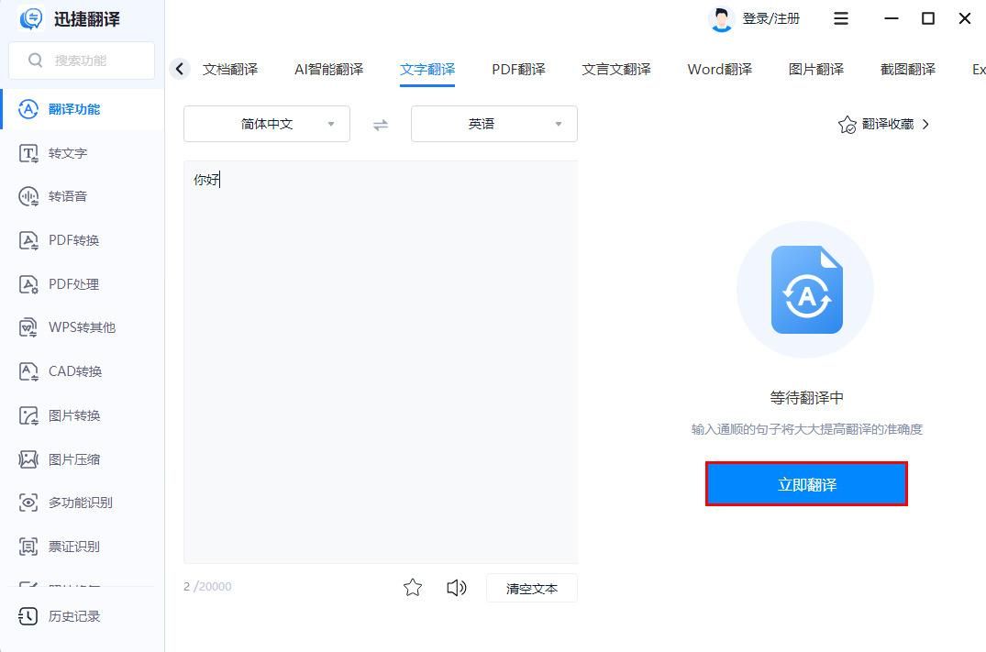Click the 翻译收藏 star icon
Viewport: 986px width, 652px height.
pyautogui.click(x=847, y=125)
